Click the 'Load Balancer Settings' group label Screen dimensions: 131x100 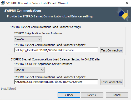tap(45, 27)
